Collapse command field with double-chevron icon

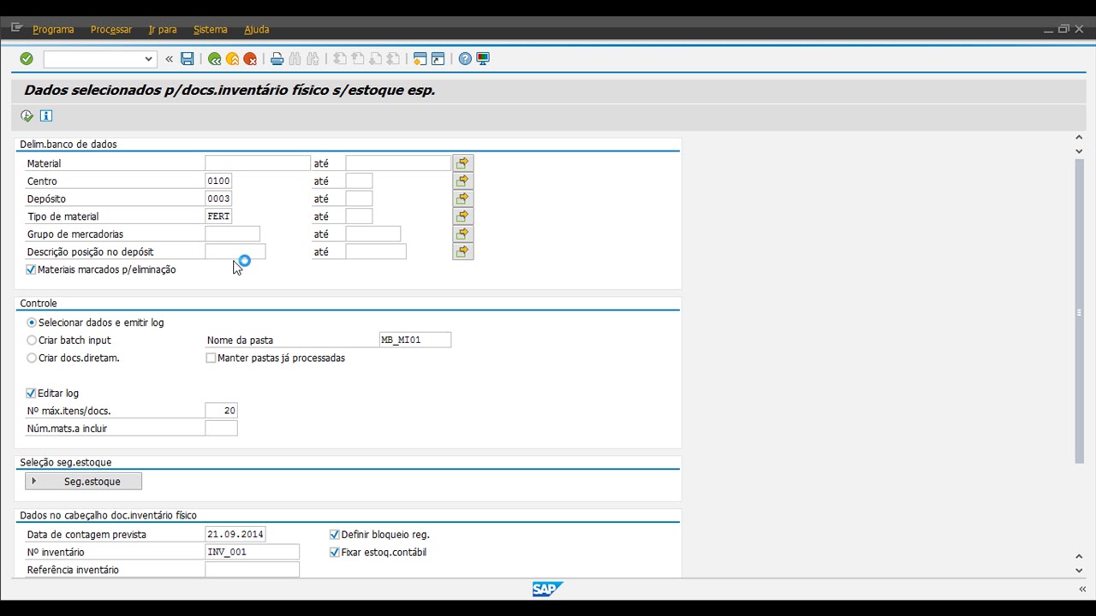click(x=169, y=59)
